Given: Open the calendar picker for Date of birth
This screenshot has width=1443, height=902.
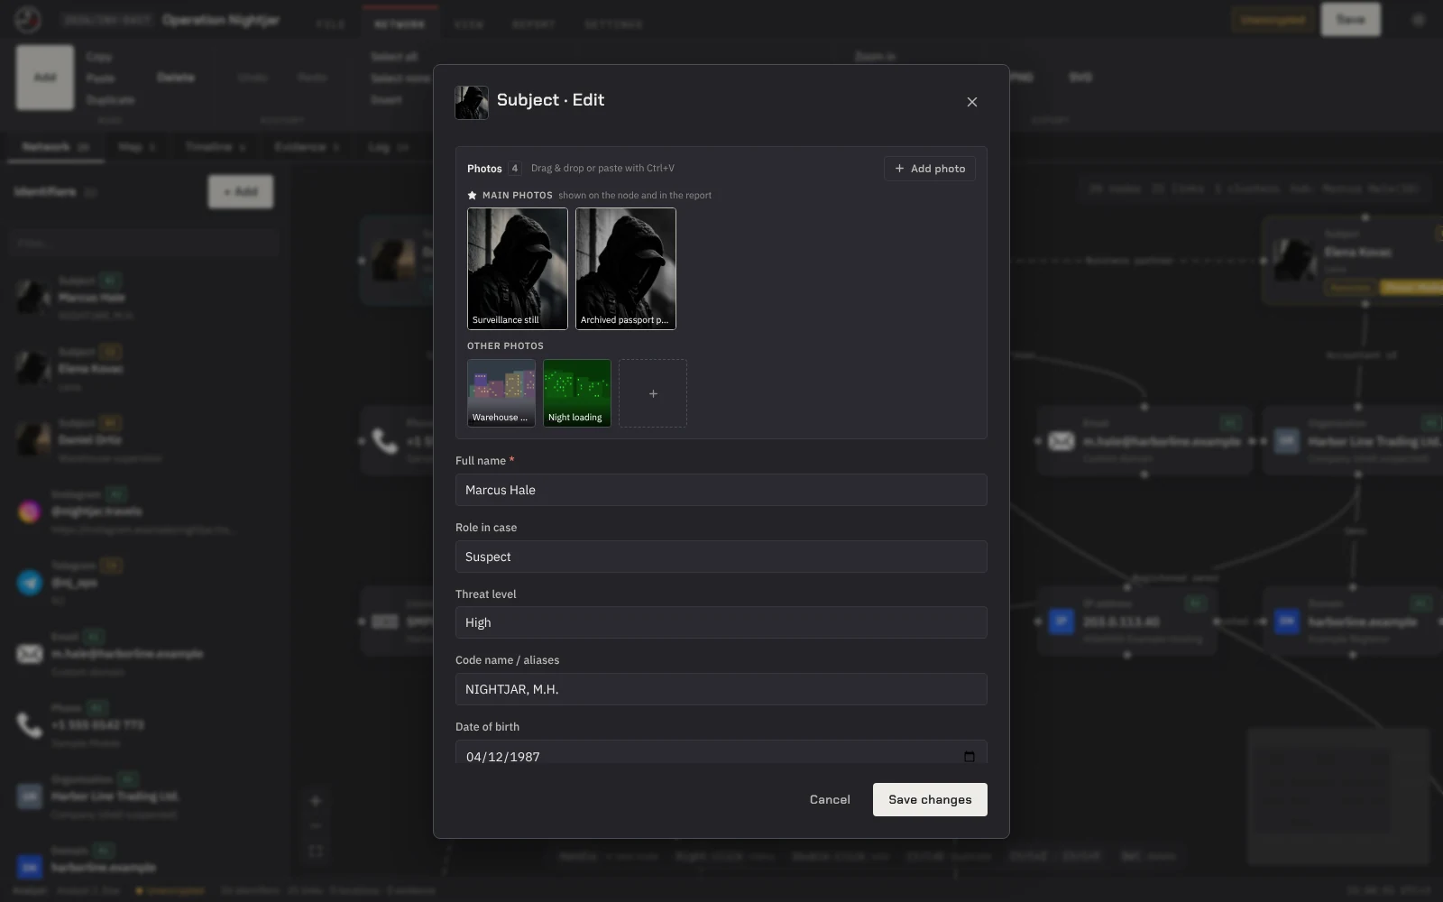Looking at the screenshot, I should point(970,756).
